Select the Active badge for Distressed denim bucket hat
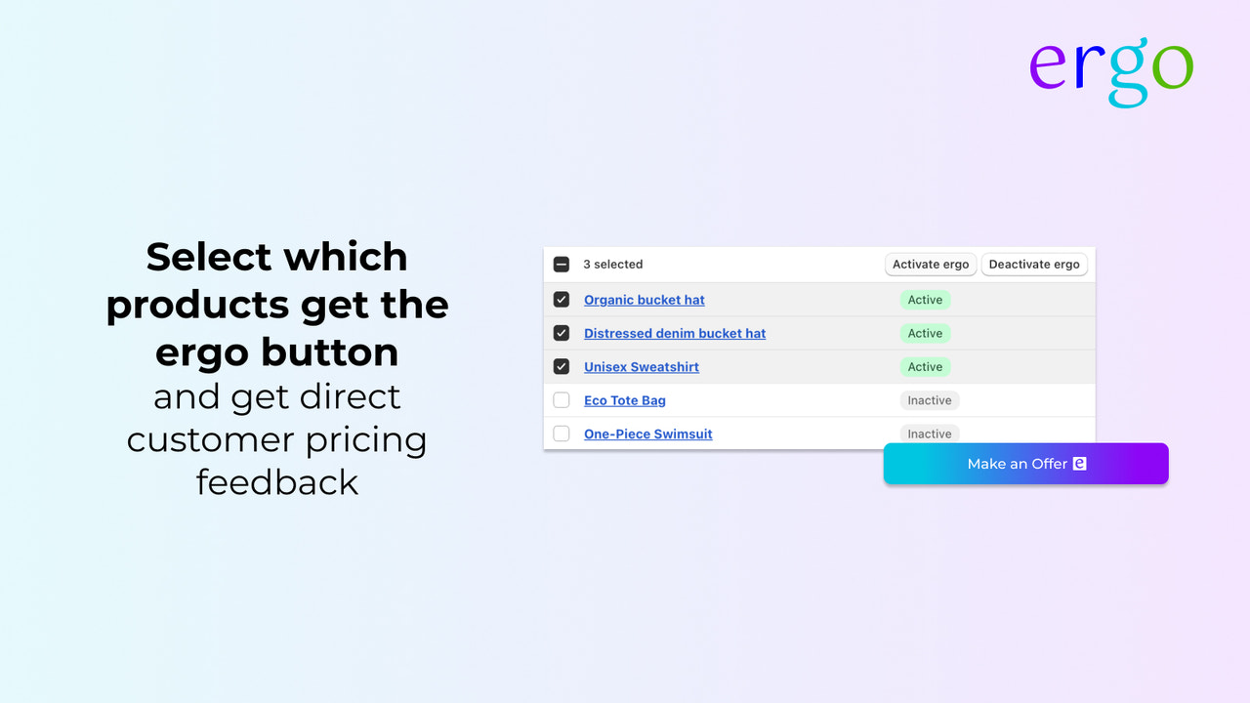The image size is (1250, 703). 925,333
